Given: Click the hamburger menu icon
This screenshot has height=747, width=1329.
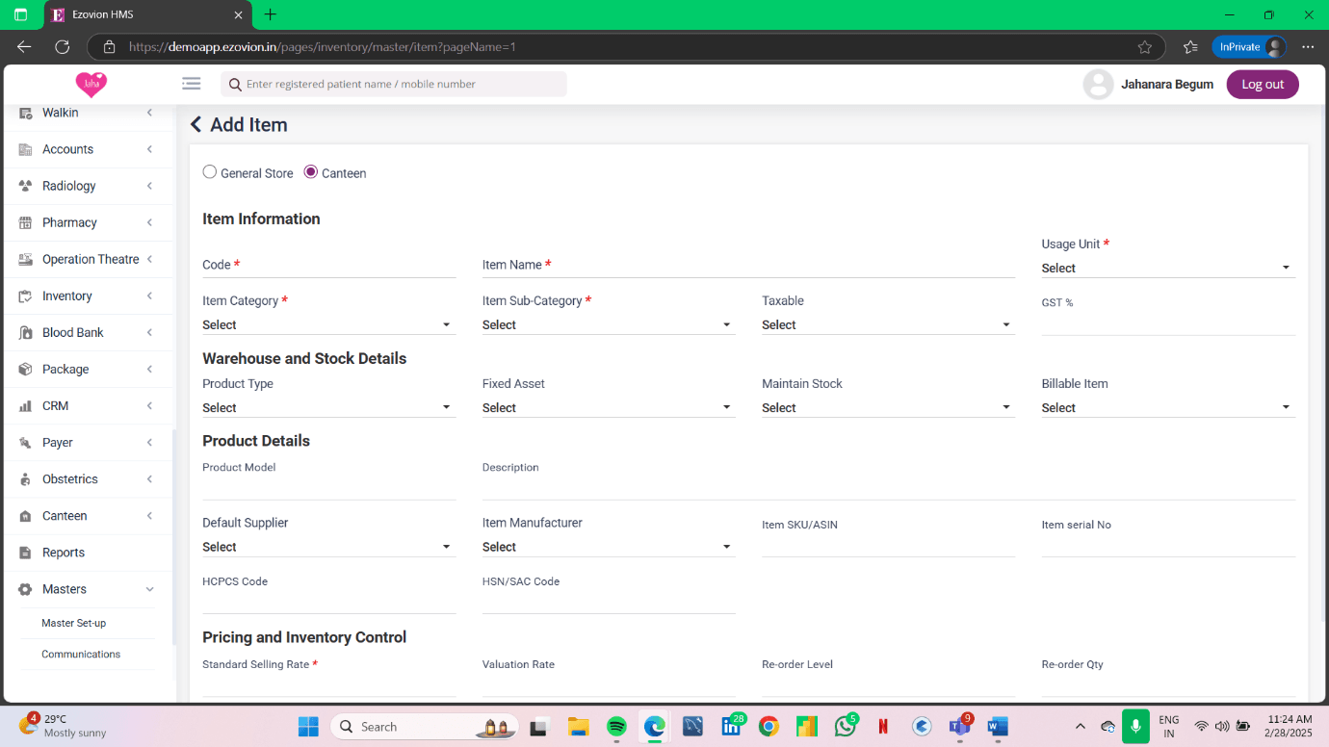Looking at the screenshot, I should tap(191, 84).
